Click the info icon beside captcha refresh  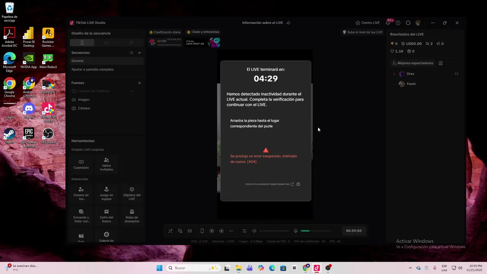298,184
